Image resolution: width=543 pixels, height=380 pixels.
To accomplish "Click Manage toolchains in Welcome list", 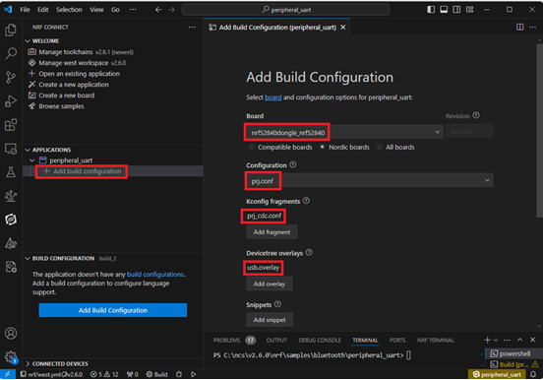I will [x=66, y=52].
